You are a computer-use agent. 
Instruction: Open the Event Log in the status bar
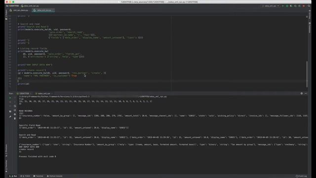(x=302, y=176)
